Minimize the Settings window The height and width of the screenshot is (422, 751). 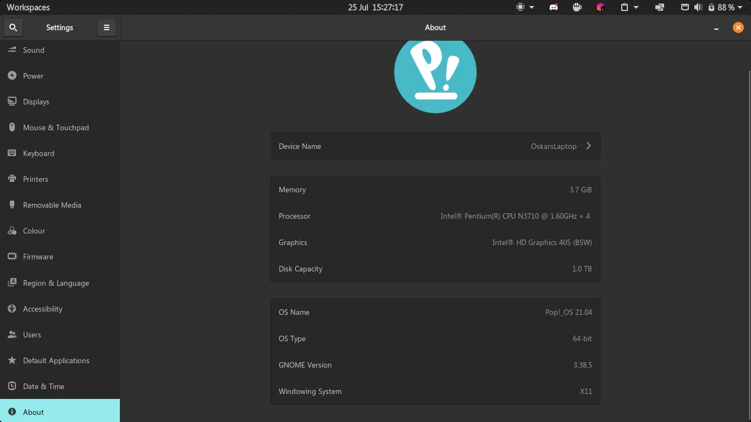[716, 28]
